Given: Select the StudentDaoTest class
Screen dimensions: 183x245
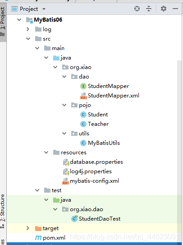Looking at the screenshot, I should click(x=100, y=218).
